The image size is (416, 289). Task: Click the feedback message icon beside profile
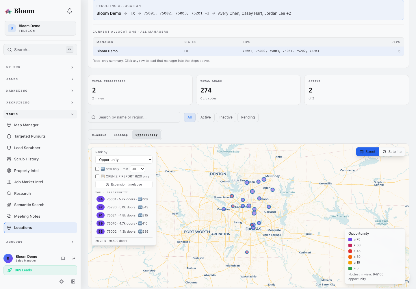pyautogui.click(x=63, y=258)
